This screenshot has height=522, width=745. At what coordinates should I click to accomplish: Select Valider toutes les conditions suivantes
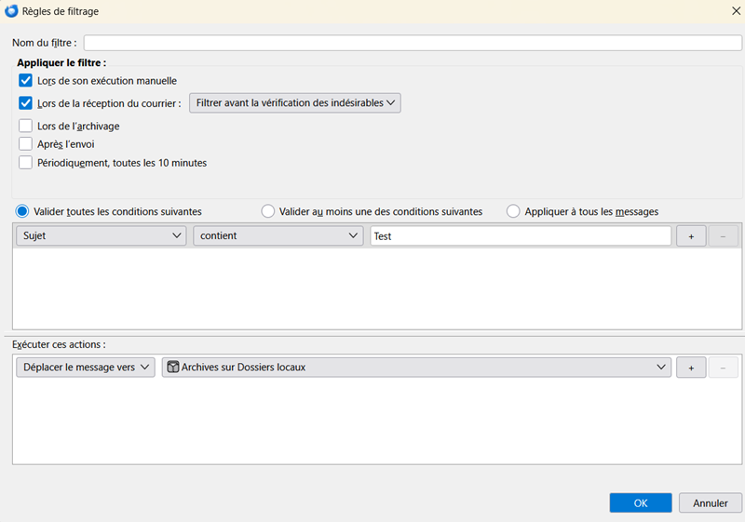click(x=22, y=211)
